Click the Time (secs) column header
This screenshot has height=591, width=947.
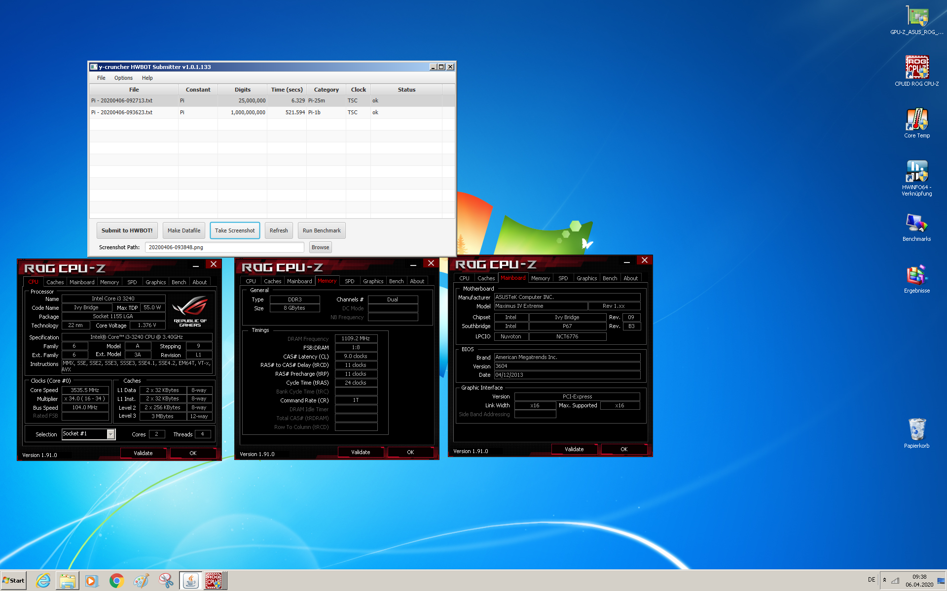coord(287,90)
